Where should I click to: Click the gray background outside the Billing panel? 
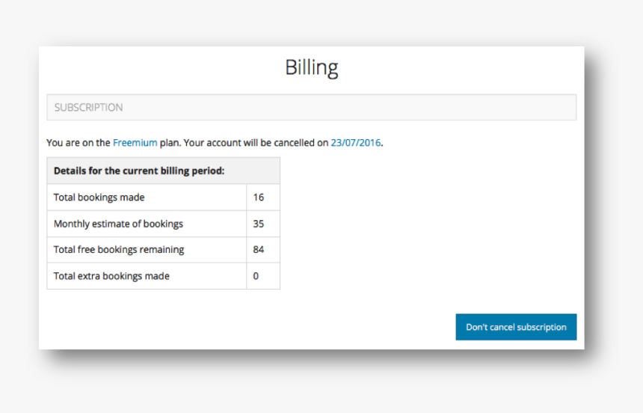[x=613, y=224]
